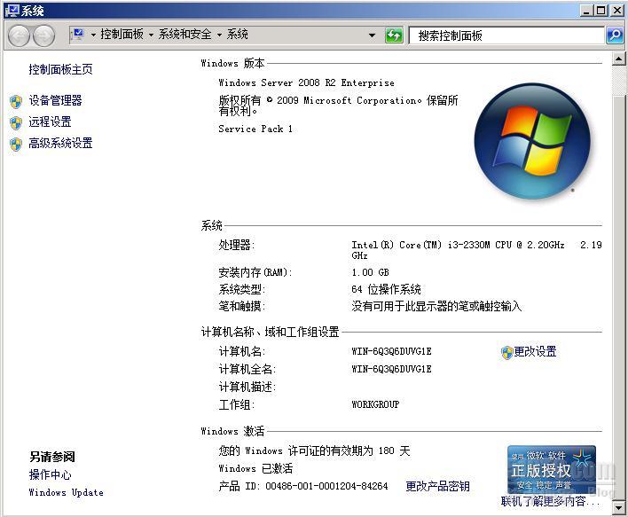Expand dropdown arrow after 控制面板
The height and width of the screenshot is (517, 628).
[x=151, y=35]
